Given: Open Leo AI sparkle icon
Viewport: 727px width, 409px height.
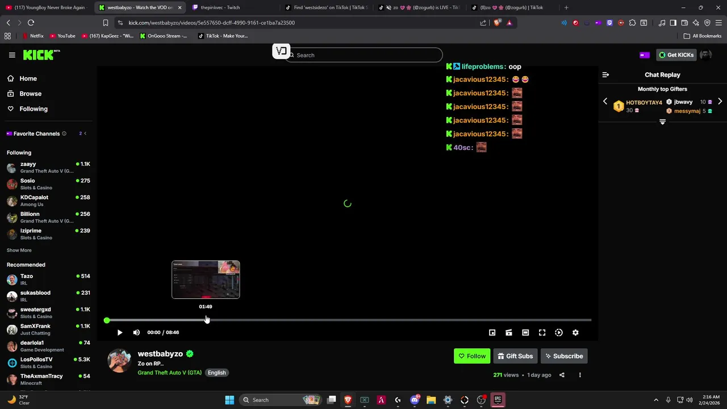Looking at the screenshot, I should (696, 23).
